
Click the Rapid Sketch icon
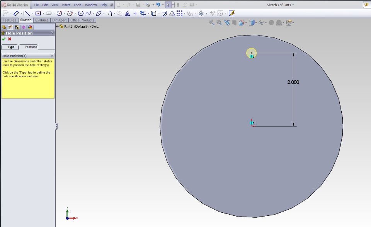(231, 14)
